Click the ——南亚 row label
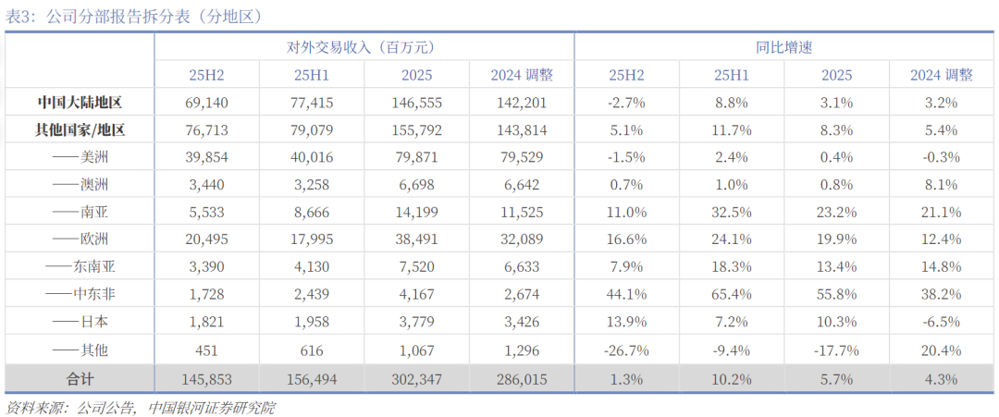Screen dimensions: 999x417 point(80,212)
